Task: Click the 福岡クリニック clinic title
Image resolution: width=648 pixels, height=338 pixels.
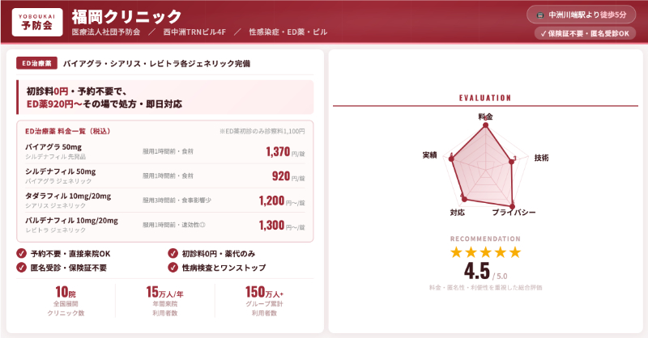Action: (x=126, y=15)
